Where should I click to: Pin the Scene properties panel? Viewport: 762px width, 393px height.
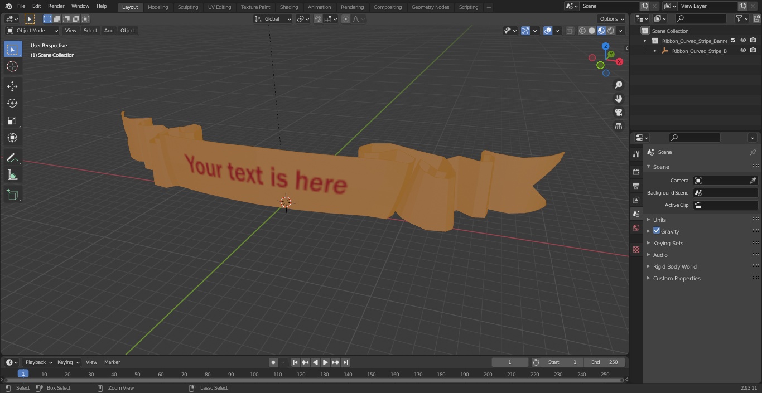pos(753,152)
